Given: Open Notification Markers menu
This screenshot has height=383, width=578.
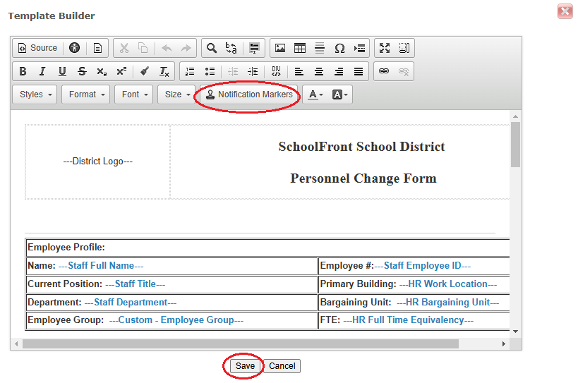Looking at the screenshot, I should point(249,95).
